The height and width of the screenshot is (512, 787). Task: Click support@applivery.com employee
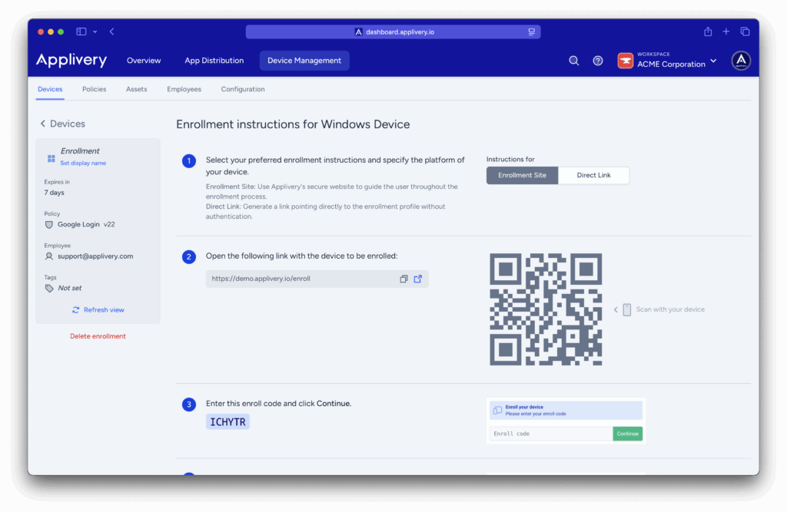(x=95, y=256)
